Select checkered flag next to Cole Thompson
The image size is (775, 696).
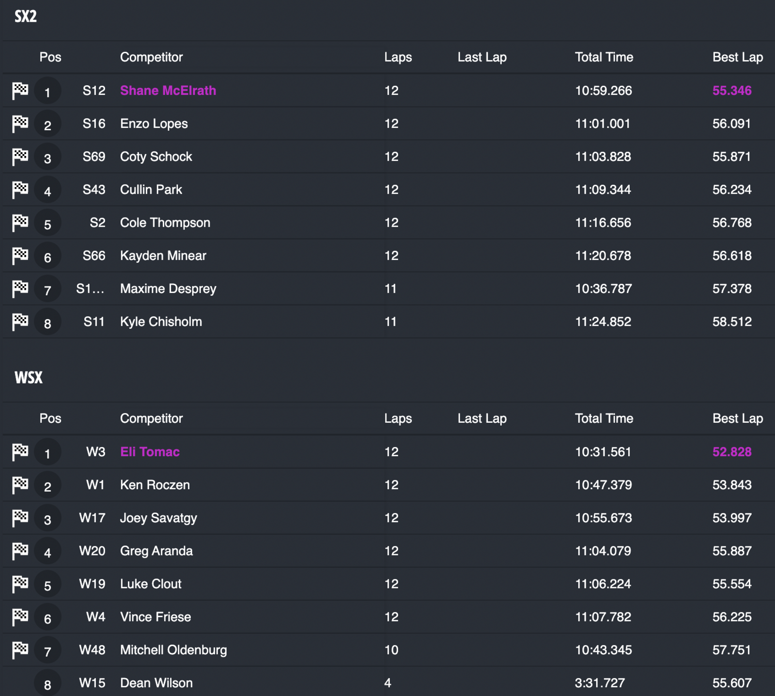20,222
